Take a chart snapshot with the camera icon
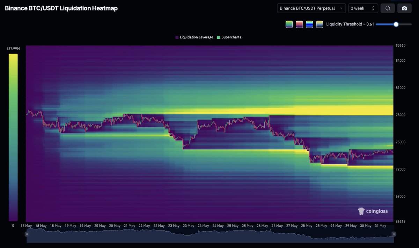Image resolution: width=419 pixels, height=248 pixels. pos(404,8)
